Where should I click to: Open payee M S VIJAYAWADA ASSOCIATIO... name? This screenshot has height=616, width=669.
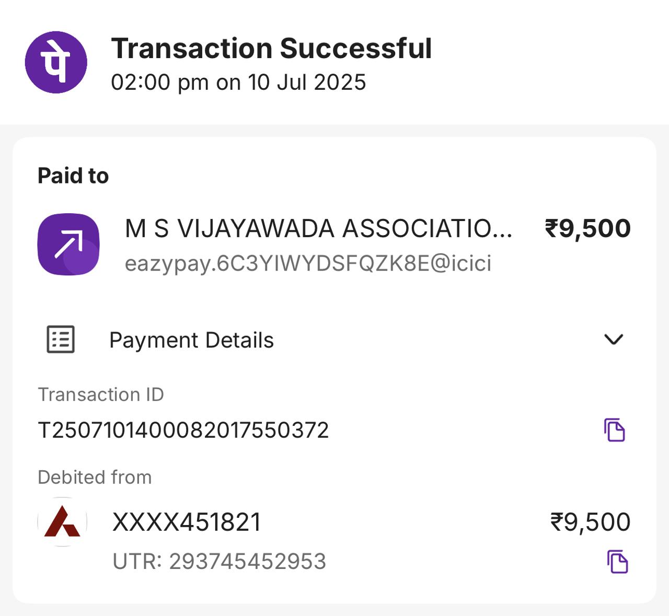(318, 229)
